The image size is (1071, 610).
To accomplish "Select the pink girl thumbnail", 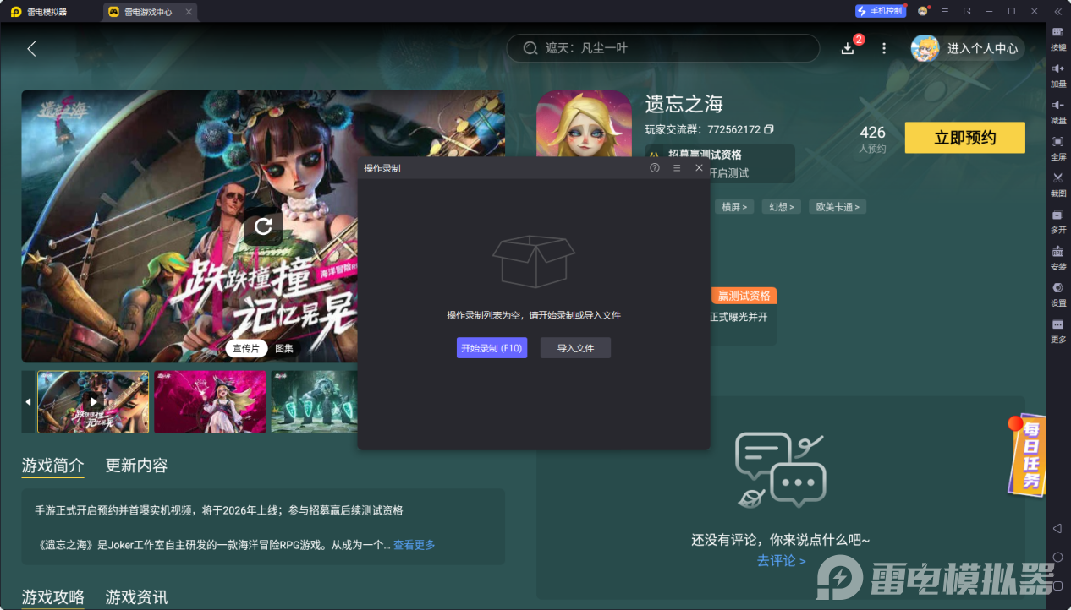I will 210,401.
